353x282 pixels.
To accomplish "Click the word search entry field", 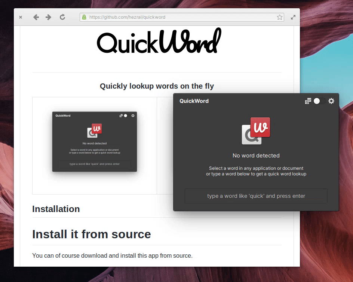I will click(x=256, y=196).
